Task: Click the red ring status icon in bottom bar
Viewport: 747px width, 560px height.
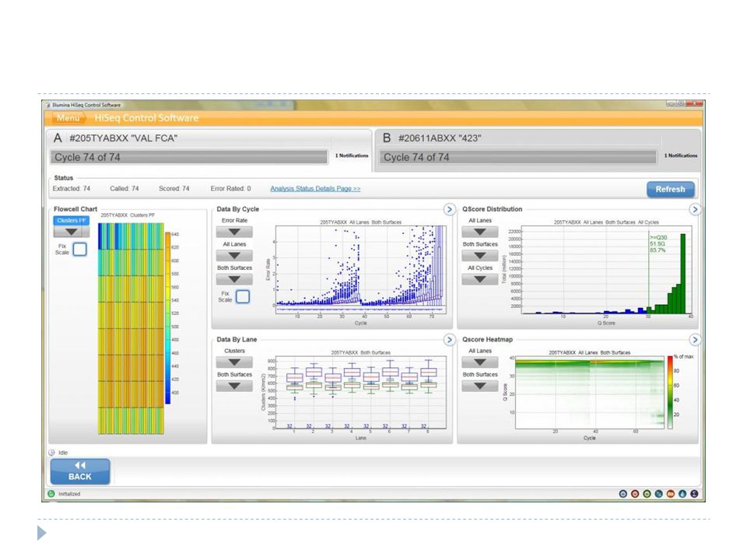Action: (635, 494)
